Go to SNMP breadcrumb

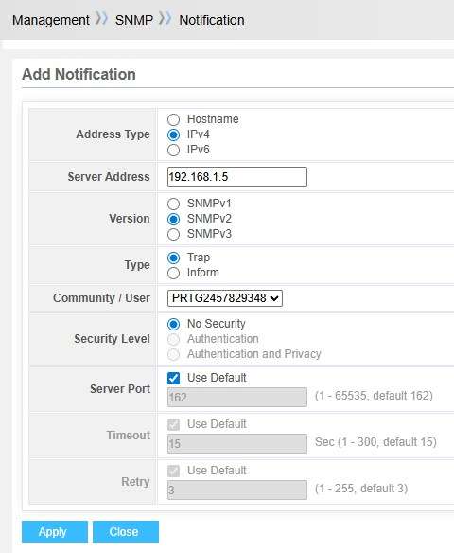click(134, 20)
